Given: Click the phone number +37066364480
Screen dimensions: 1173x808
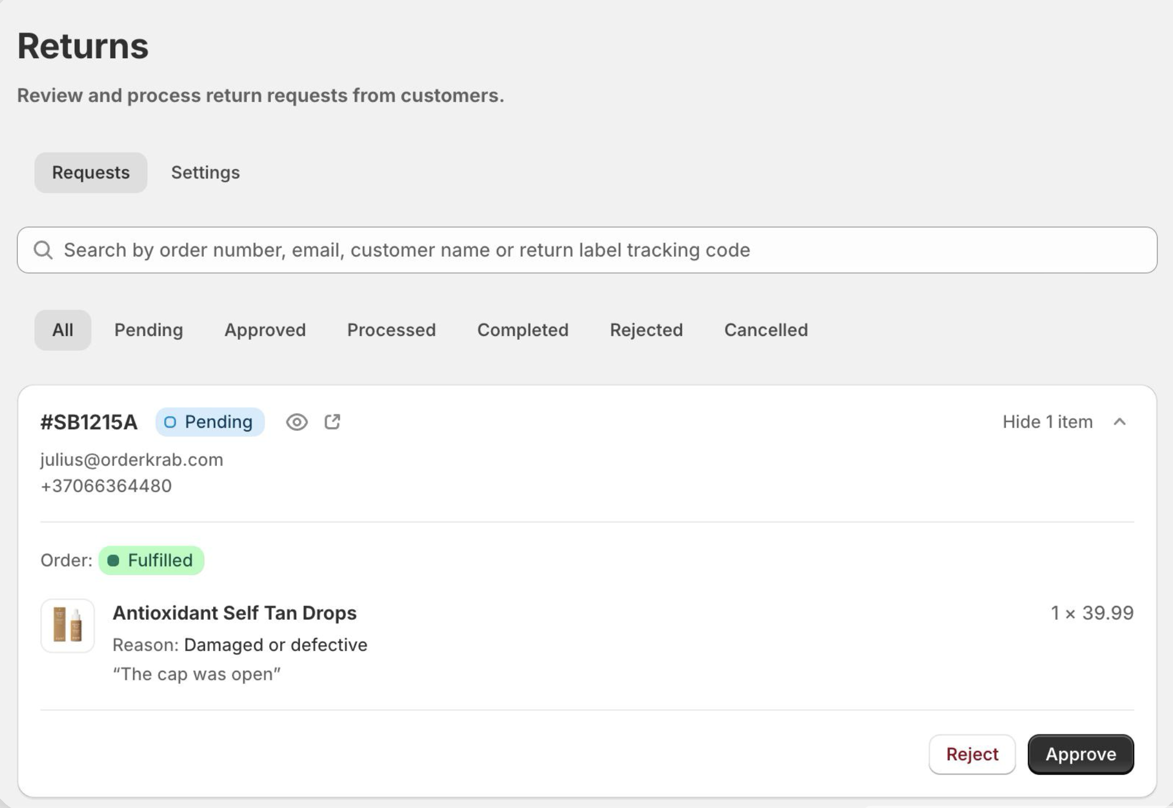Looking at the screenshot, I should click(106, 486).
